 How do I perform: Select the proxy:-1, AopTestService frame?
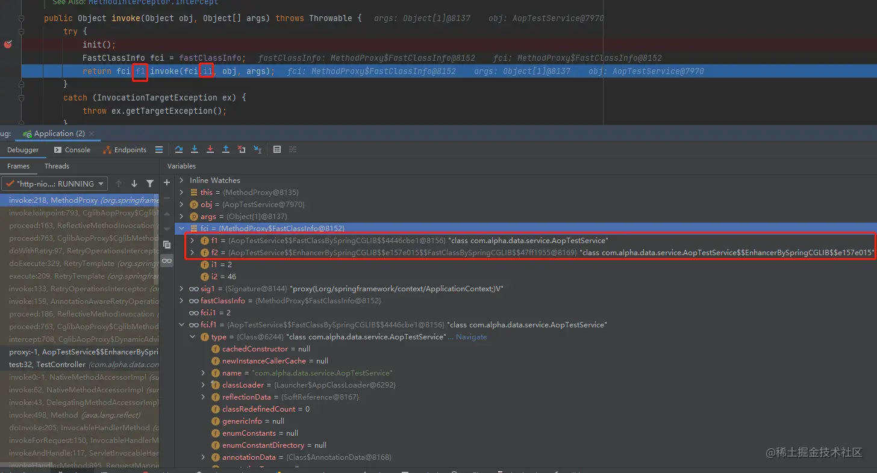(80, 352)
